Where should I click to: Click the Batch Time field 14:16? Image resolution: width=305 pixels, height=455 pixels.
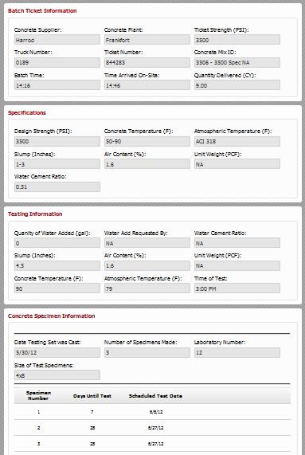57,85
